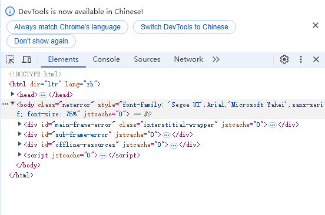
Task: Open the Network tab
Action: [x=188, y=59]
